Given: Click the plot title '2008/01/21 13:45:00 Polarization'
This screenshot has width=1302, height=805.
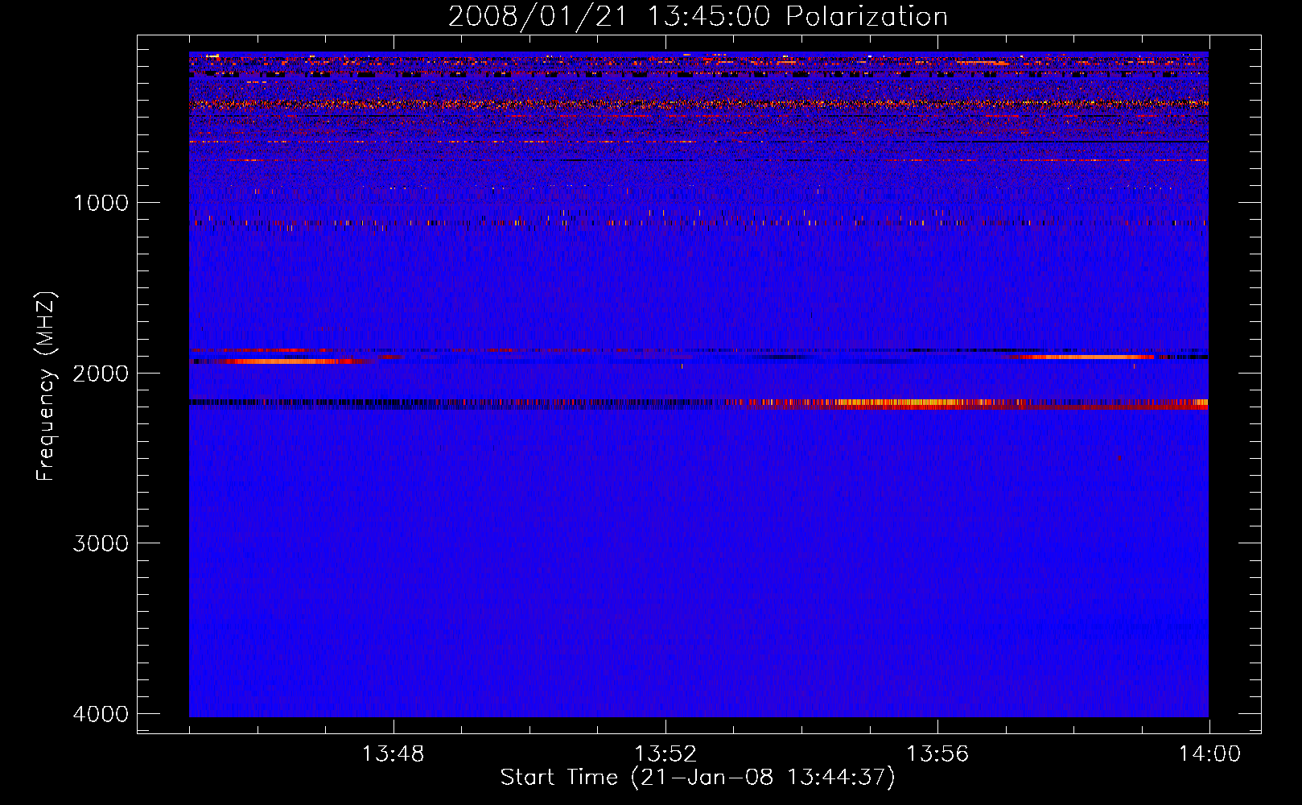Looking at the screenshot, I should (x=698, y=17).
